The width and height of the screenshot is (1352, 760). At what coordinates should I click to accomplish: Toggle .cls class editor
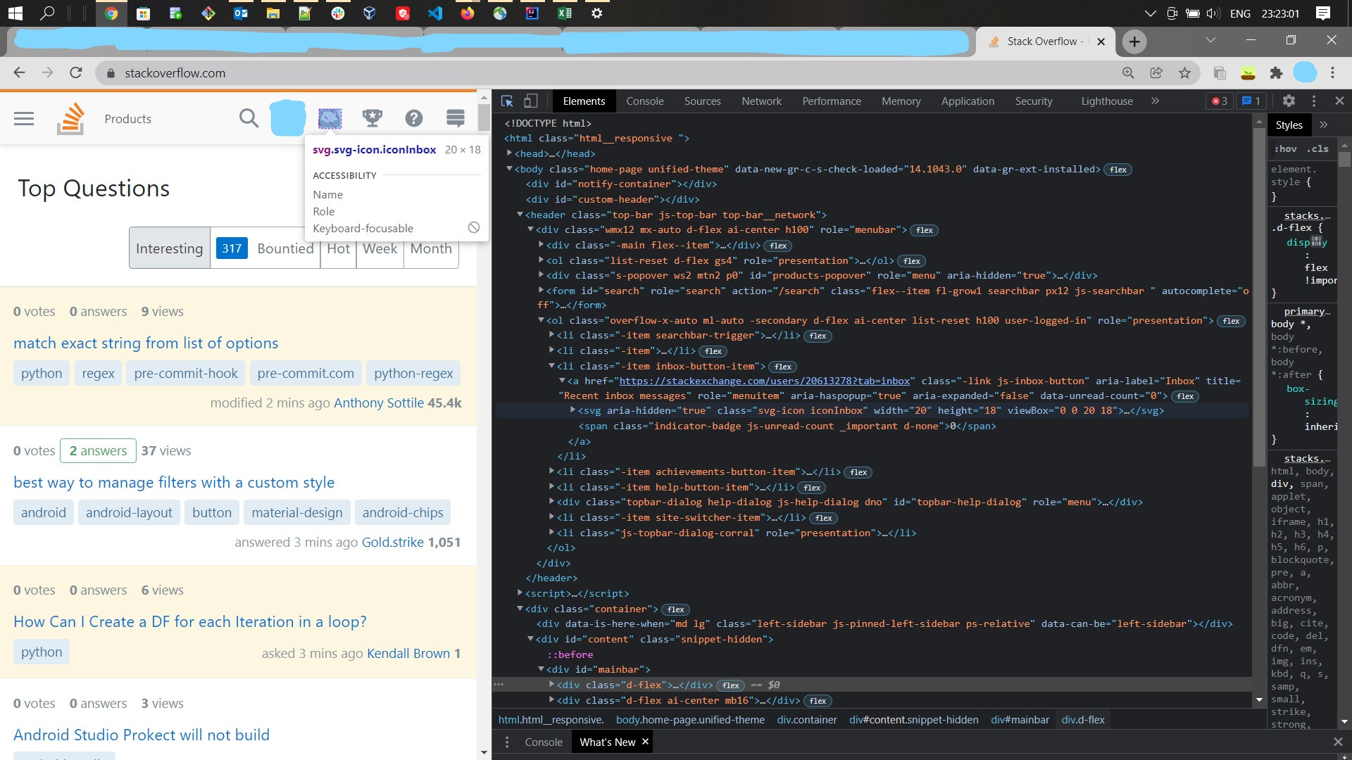(1317, 148)
